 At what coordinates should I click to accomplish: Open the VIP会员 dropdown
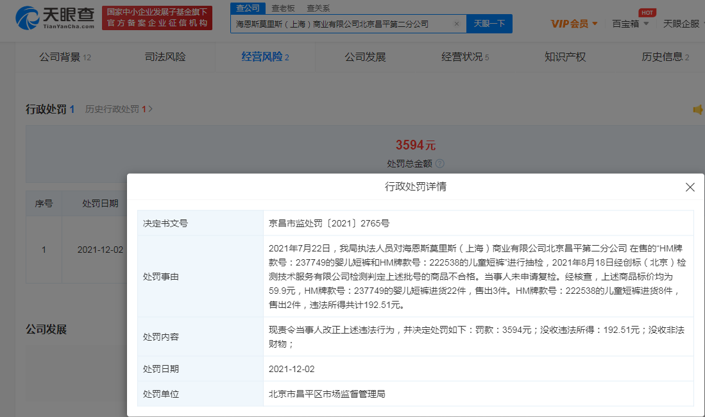point(574,24)
